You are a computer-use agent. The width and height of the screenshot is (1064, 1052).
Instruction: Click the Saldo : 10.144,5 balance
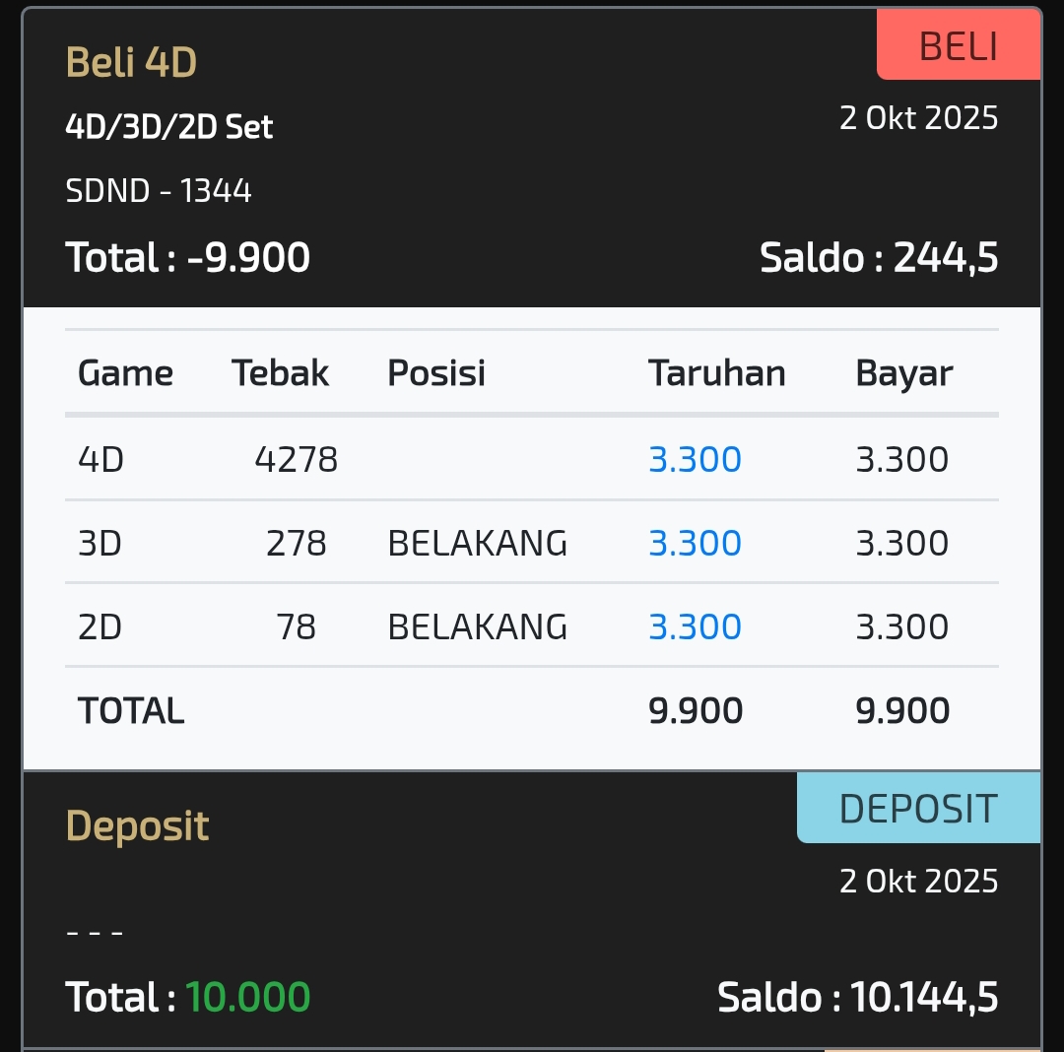point(857,997)
